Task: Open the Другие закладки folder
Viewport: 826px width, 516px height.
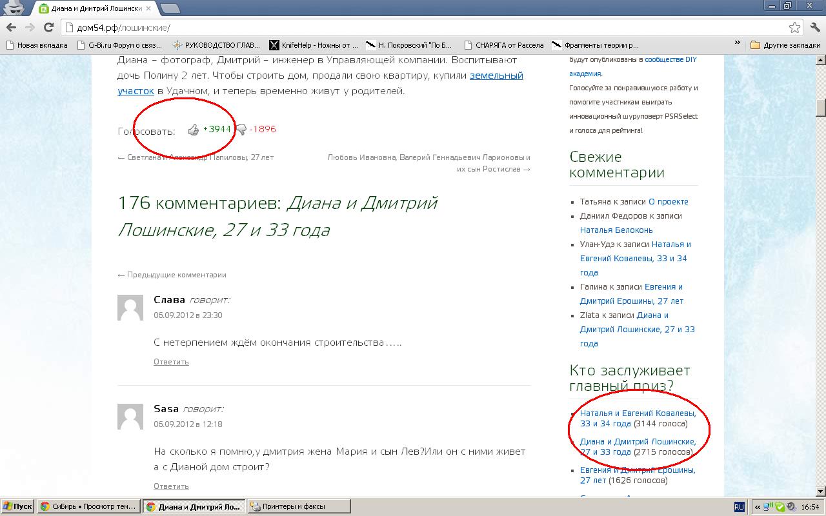Action: coord(785,45)
